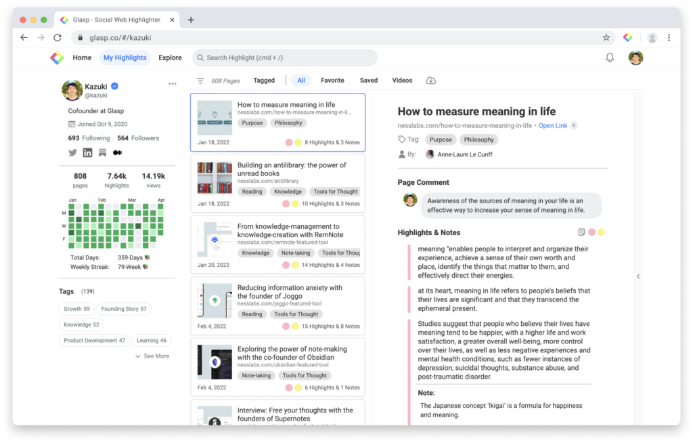The image size is (693, 443).
Task: Open author Anne-Laure Le Cunff
Action: (x=464, y=154)
